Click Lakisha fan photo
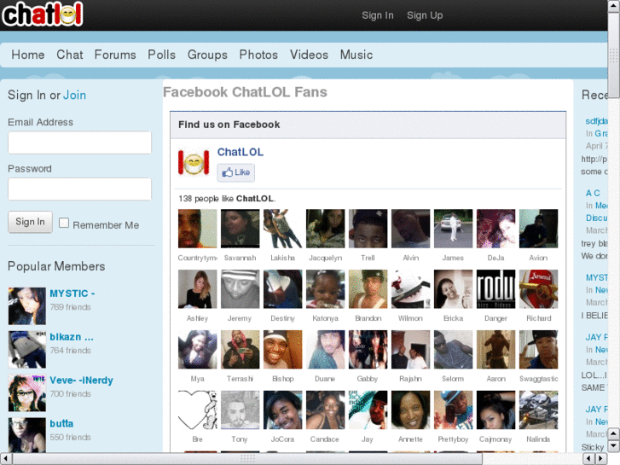This screenshot has height=465, width=620. tap(283, 229)
